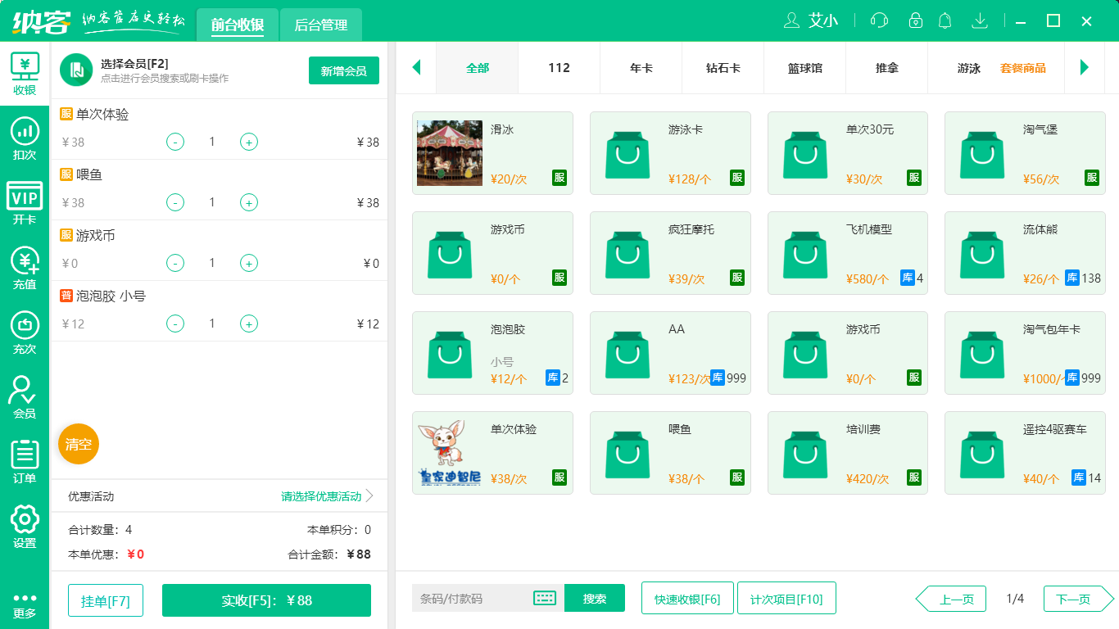Open the 设置 settings icon

[25, 520]
